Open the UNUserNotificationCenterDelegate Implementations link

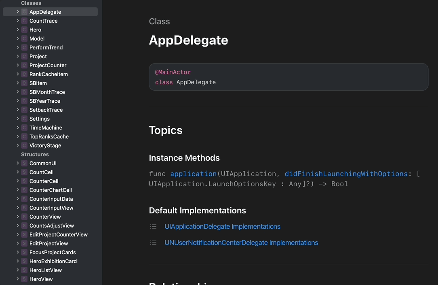[241, 243]
